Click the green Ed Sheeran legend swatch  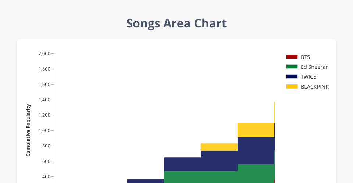pos(292,67)
